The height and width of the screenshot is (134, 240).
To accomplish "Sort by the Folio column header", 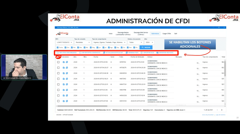I will pyautogui.click(x=121, y=57).
